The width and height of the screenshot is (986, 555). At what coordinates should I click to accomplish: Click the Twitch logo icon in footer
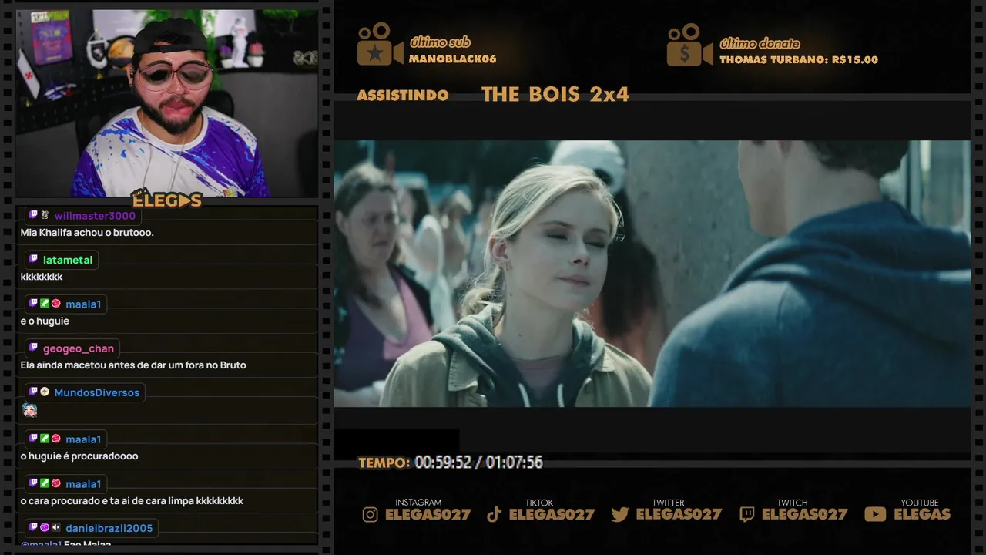point(747,514)
